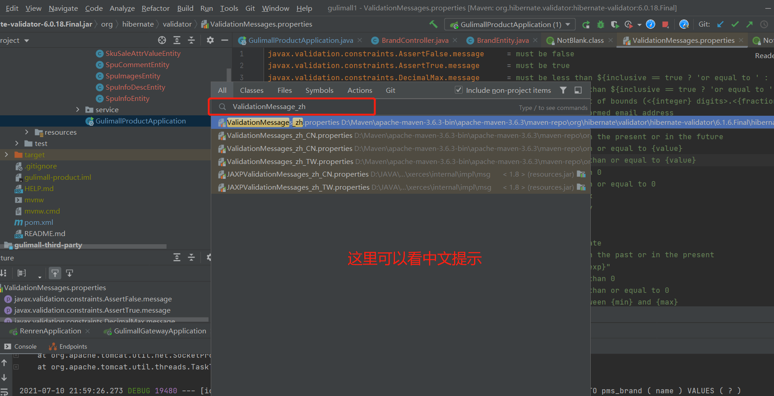
Task: Open search results in Find tool window
Action: (x=578, y=90)
